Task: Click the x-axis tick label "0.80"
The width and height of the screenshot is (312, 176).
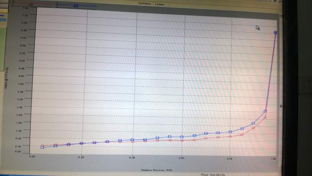Action: click(229, 159)
